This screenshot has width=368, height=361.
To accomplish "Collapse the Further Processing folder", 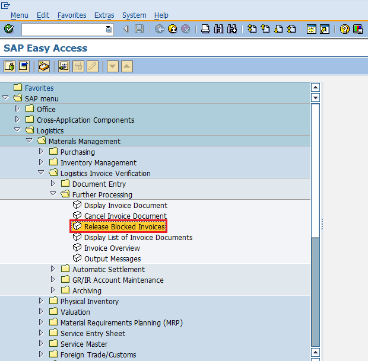I will [53, 193].
